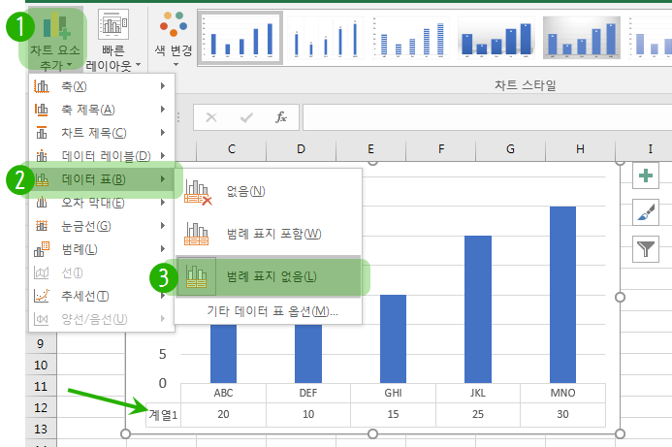
Task: Select column G header
Action: click(510, 149)
